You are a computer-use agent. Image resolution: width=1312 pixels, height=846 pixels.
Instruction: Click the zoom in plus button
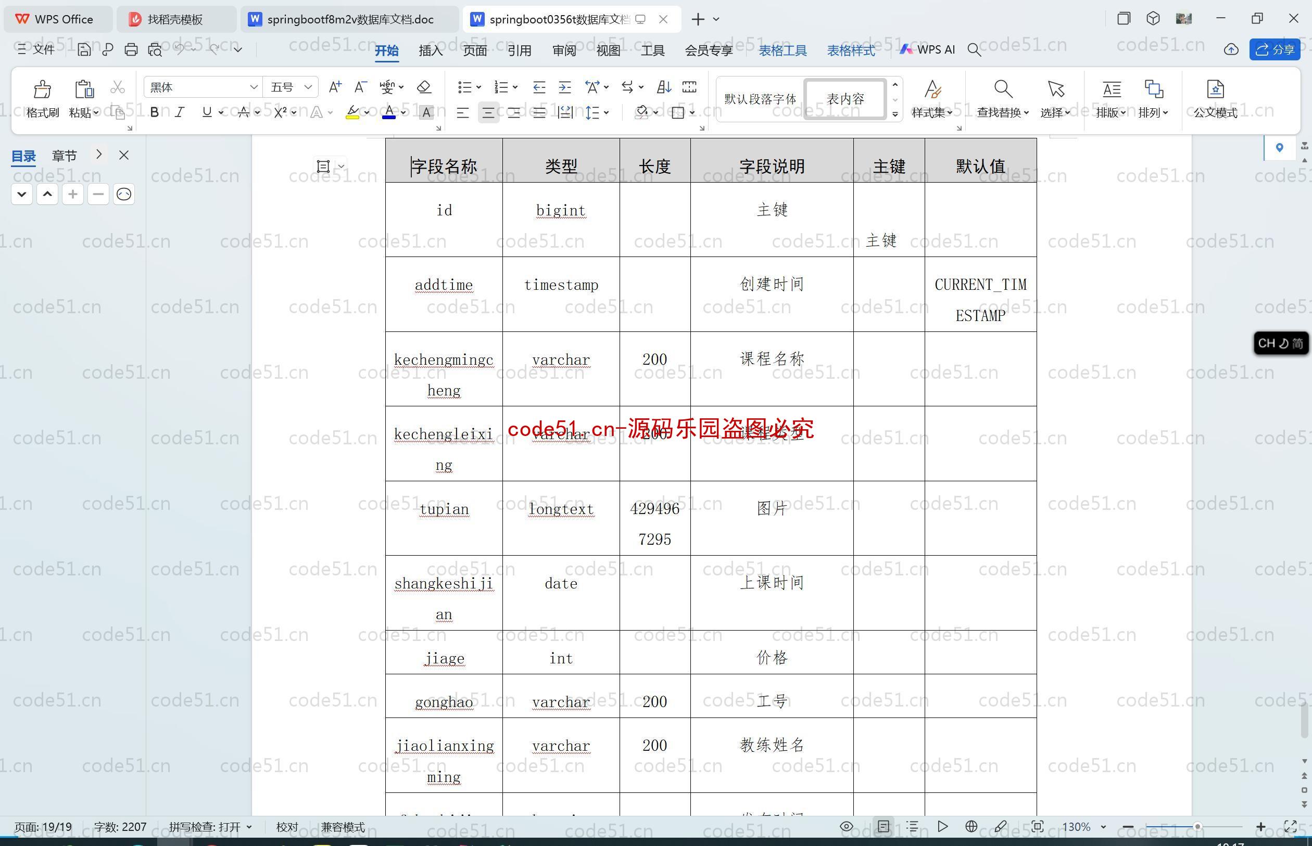coord(1261,827)
